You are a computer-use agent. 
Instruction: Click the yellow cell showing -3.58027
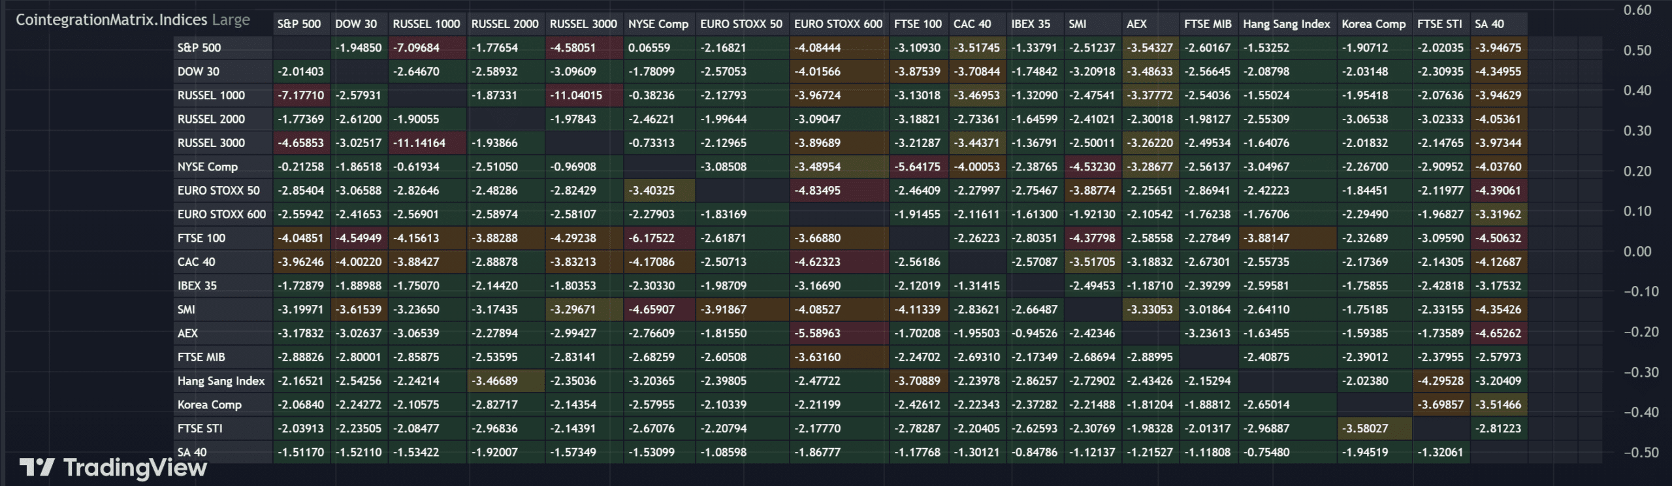1365,429
